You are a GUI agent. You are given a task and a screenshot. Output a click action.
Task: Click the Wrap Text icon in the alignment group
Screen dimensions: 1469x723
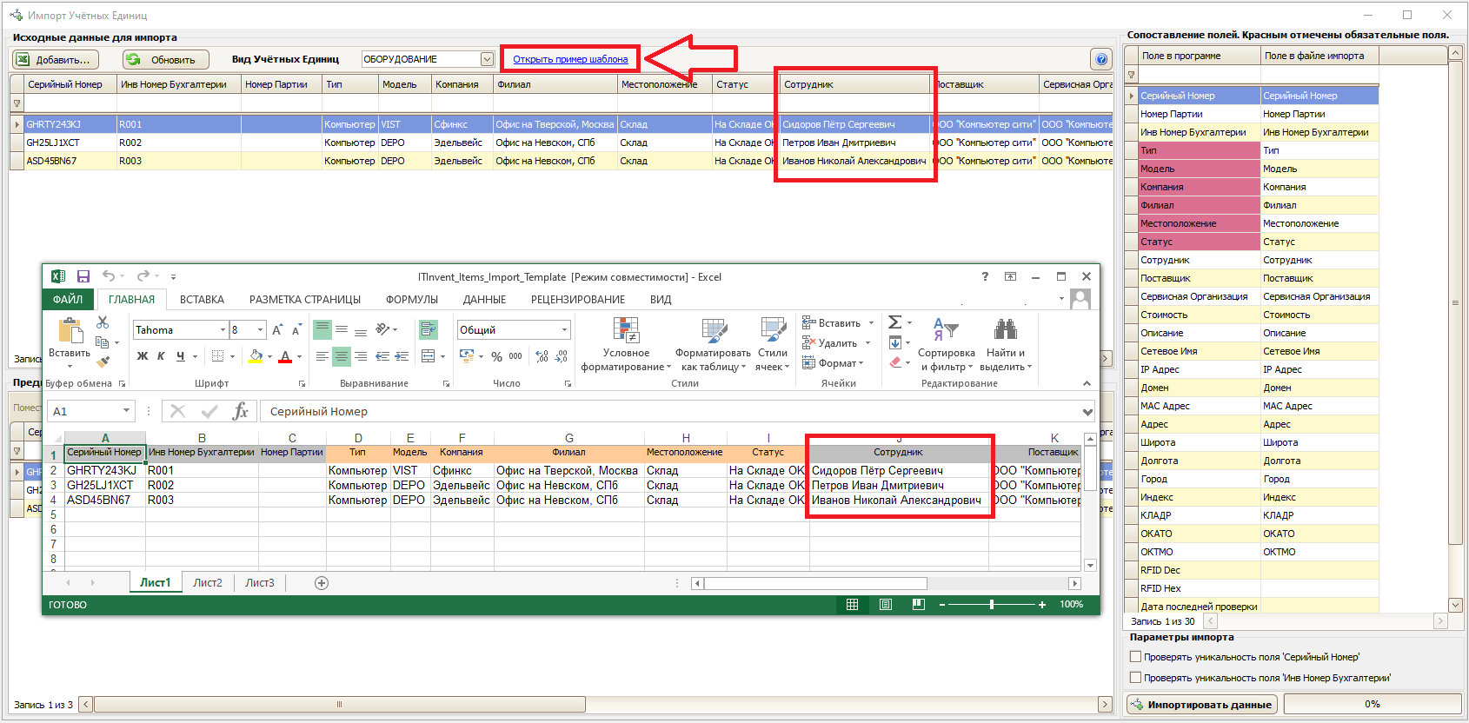[428, 329]
